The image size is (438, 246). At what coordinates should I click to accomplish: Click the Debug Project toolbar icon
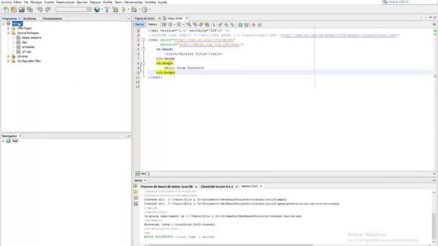[x=134, y=10]
